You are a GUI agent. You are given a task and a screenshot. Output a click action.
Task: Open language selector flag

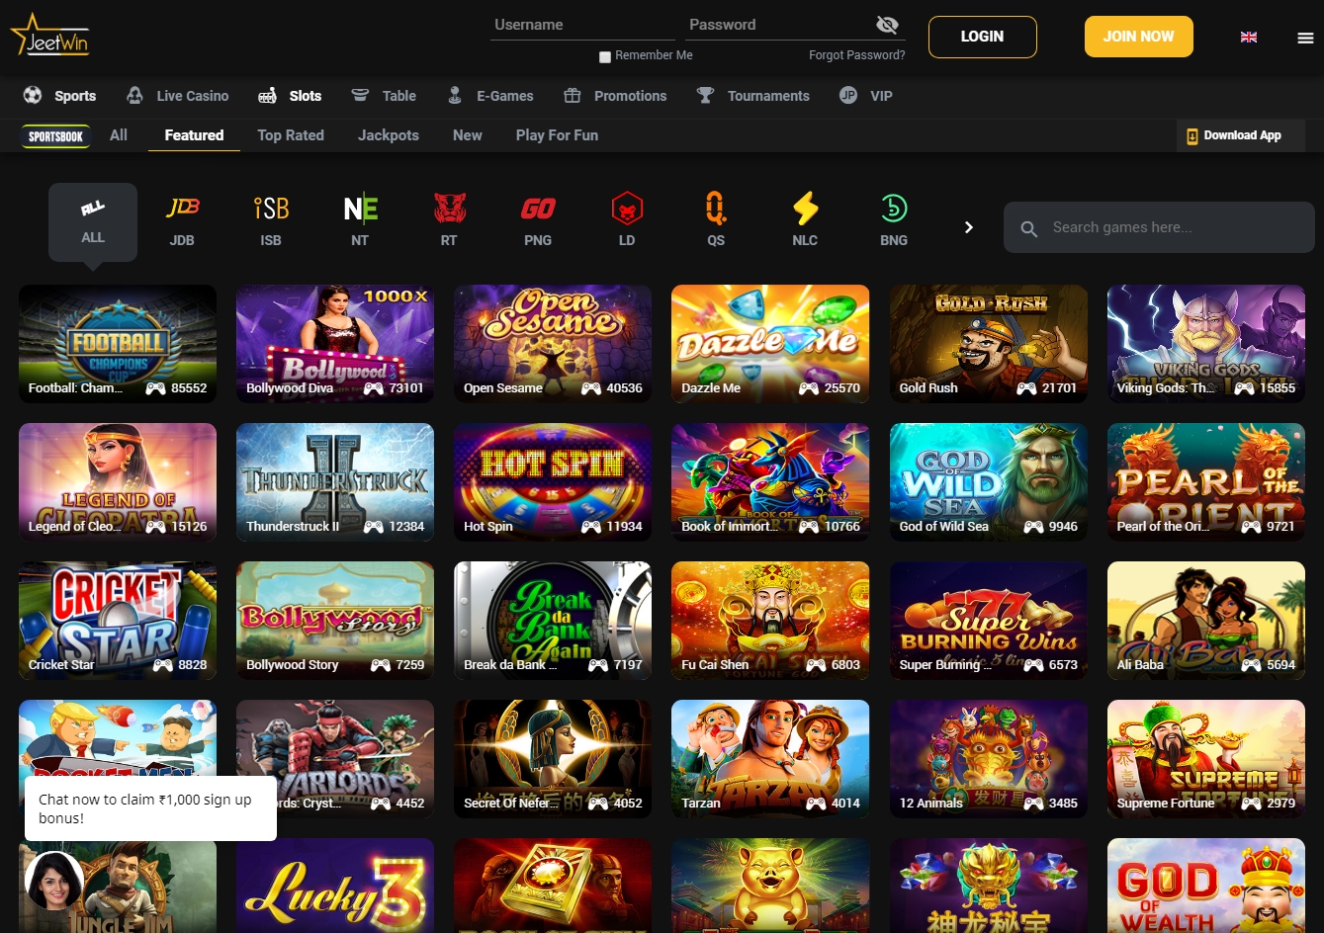coord(1249,38)
